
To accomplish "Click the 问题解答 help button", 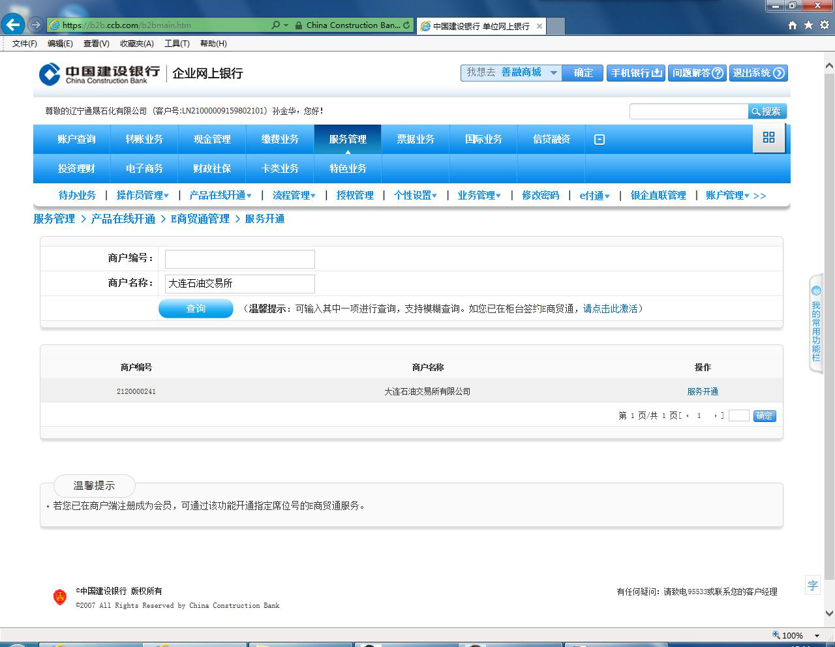I will (x=697, y=73).
